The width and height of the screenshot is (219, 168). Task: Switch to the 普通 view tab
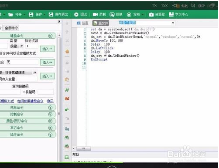point(82,23)
